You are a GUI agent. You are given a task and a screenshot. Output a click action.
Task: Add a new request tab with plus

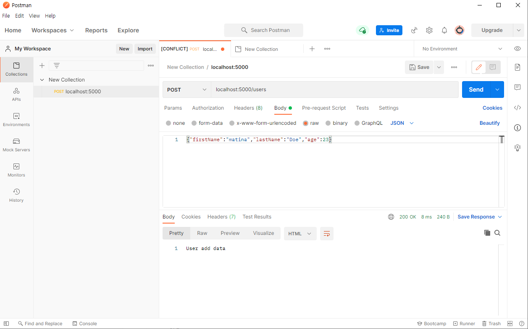click(312, 49)
